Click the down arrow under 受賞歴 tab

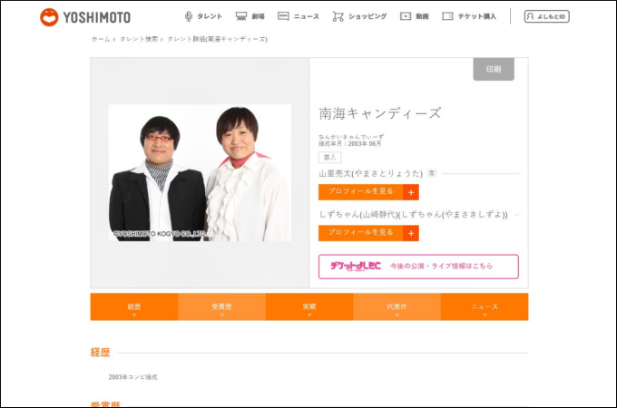click(x=221, y=315)
